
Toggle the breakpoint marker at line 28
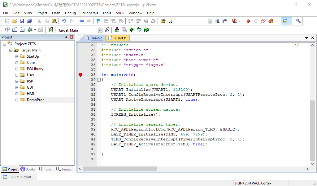80,75
